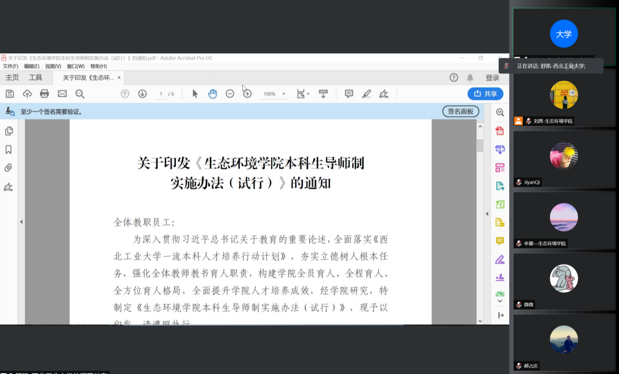This screenshot has height=374, width=619.
Task: Switch to the 工具 tab
Action: (36, 78)
